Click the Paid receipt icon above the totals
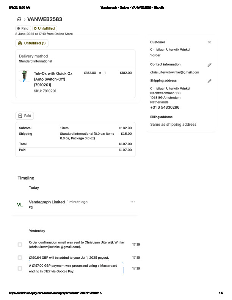The image size is (232, 300). tap(20, 116)
